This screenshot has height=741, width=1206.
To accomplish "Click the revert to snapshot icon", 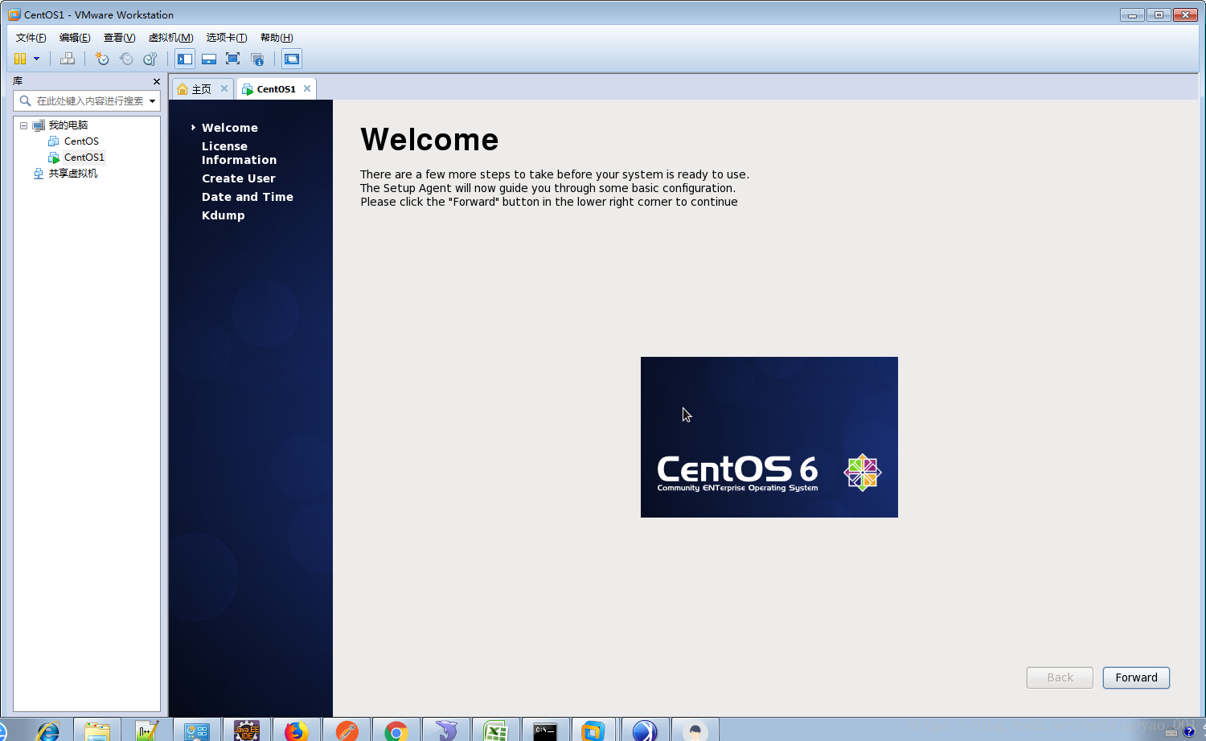I will pos(126,59).
